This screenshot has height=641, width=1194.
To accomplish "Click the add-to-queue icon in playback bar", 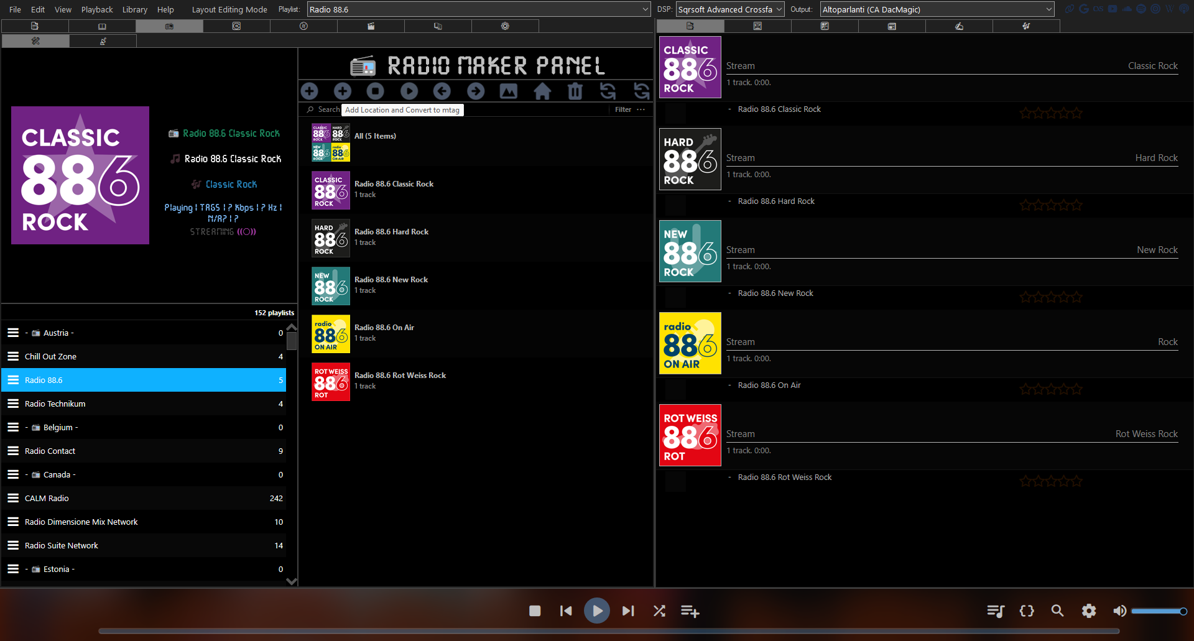I will point(690,611).
